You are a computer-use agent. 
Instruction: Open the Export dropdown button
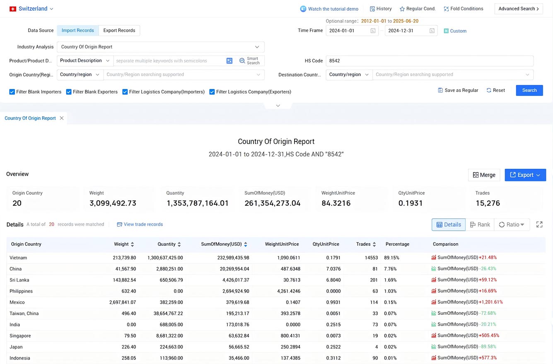pos(525,175)
